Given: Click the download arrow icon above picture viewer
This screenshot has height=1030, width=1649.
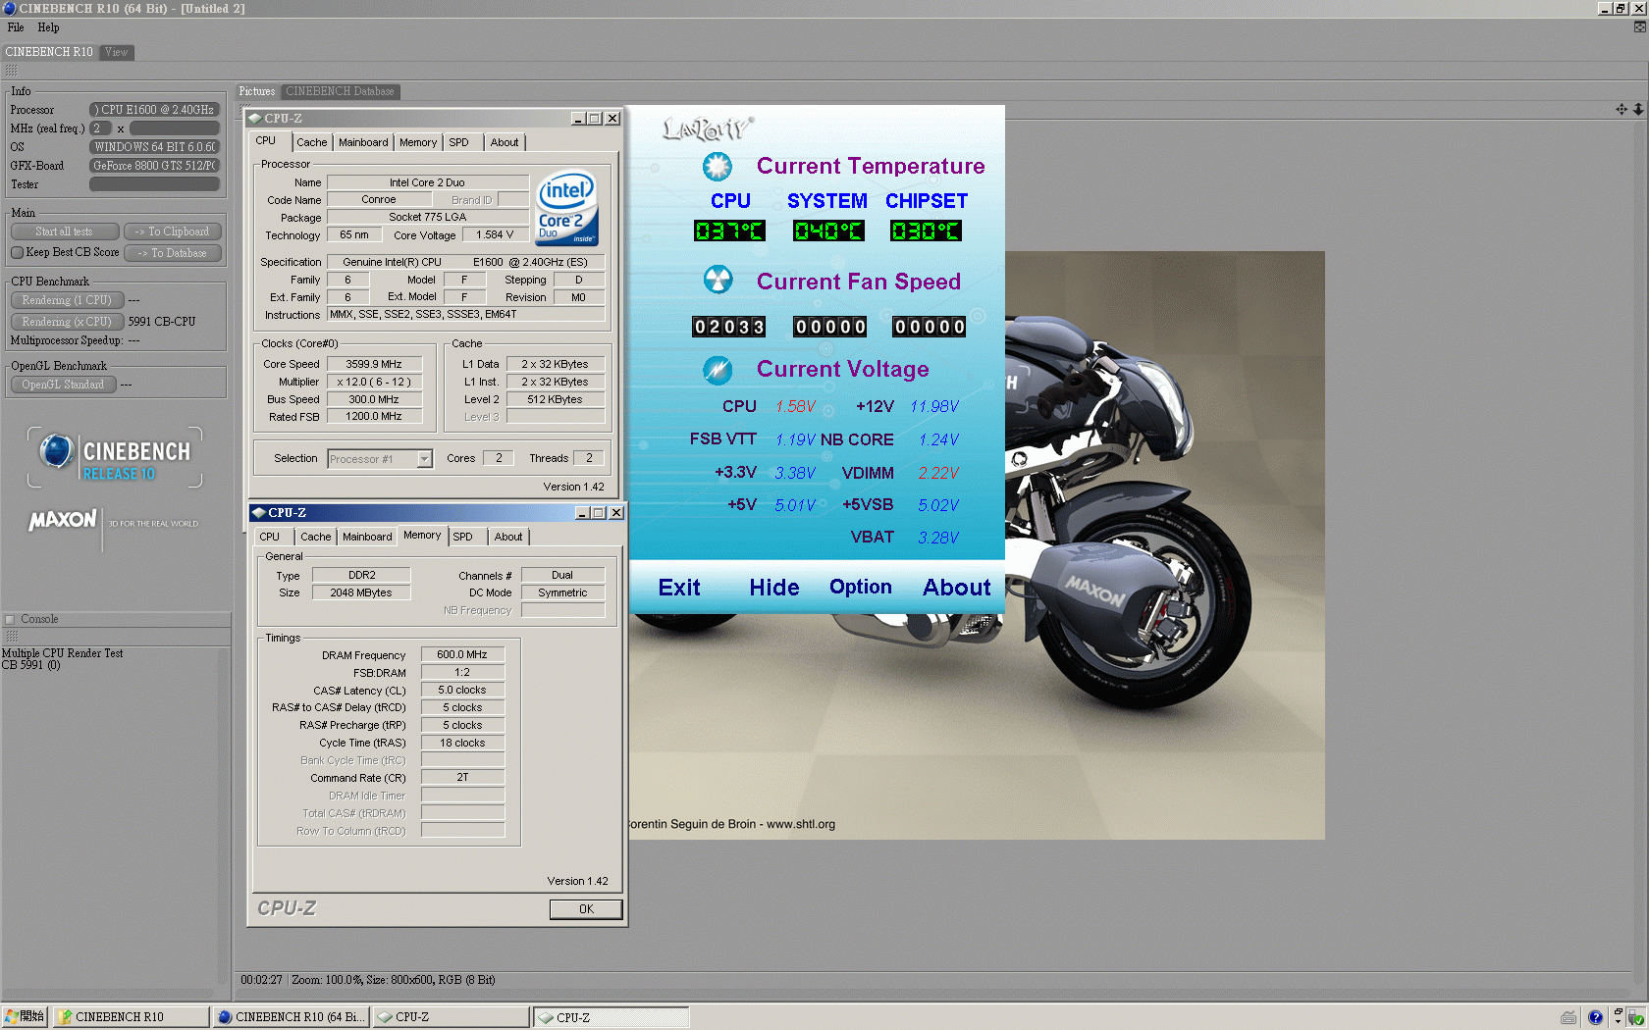Looking at the screenshot, I should point(1638,109).
